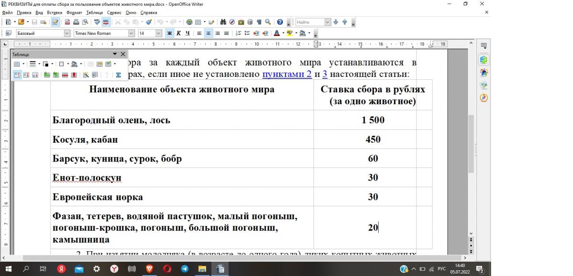This screenshot has width=573, height=276.
Task: Insert a table row with the green row icon
Action: 47,75
